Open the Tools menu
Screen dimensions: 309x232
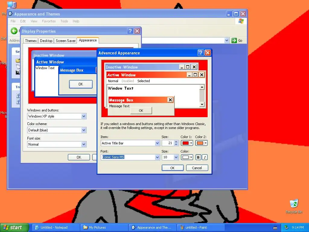coord(64,21)
